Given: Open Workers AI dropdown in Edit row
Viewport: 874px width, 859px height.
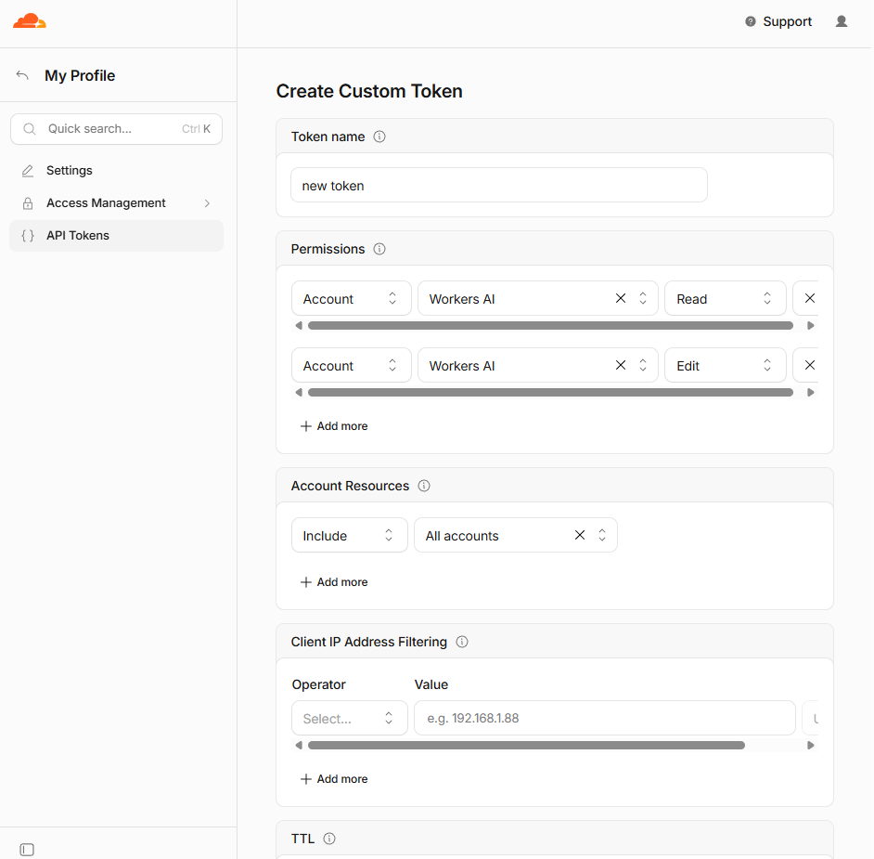Looking at the screenshot, I should (x=643, y=365).
